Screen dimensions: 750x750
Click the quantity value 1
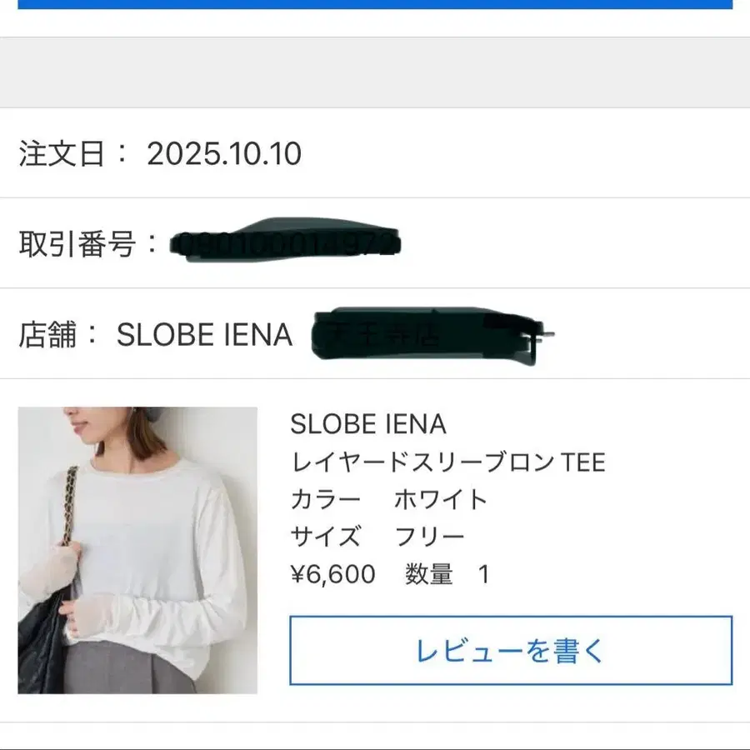[484, 573]
